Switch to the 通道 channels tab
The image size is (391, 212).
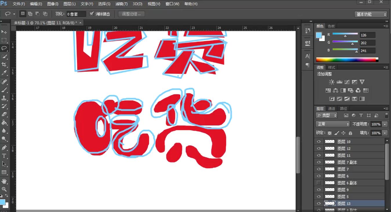(332, 108)
